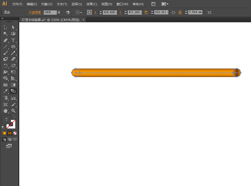Choose the Ellipse shape tool
The image size is (251, 186).
point(13,47)
